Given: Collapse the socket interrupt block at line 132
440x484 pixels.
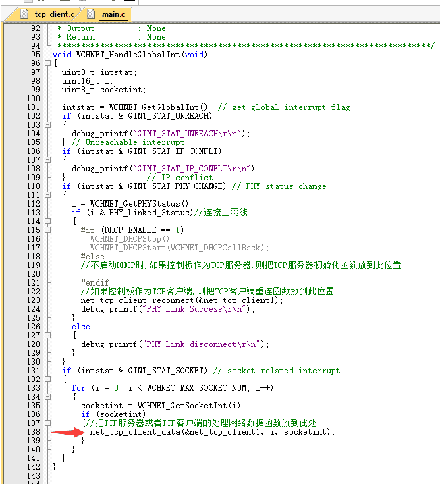Looking at the screenshot, I should click(x=47, y=379).
